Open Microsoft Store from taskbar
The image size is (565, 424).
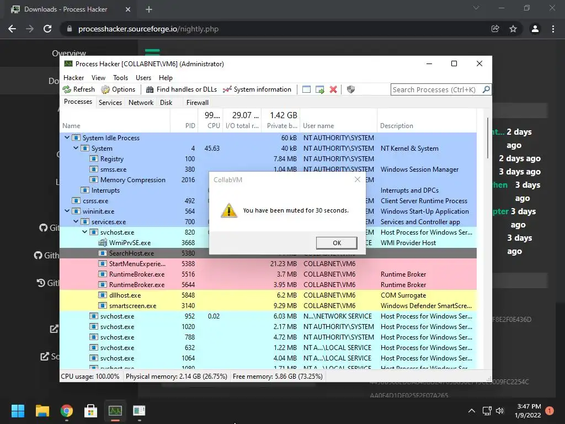point(91,411)
